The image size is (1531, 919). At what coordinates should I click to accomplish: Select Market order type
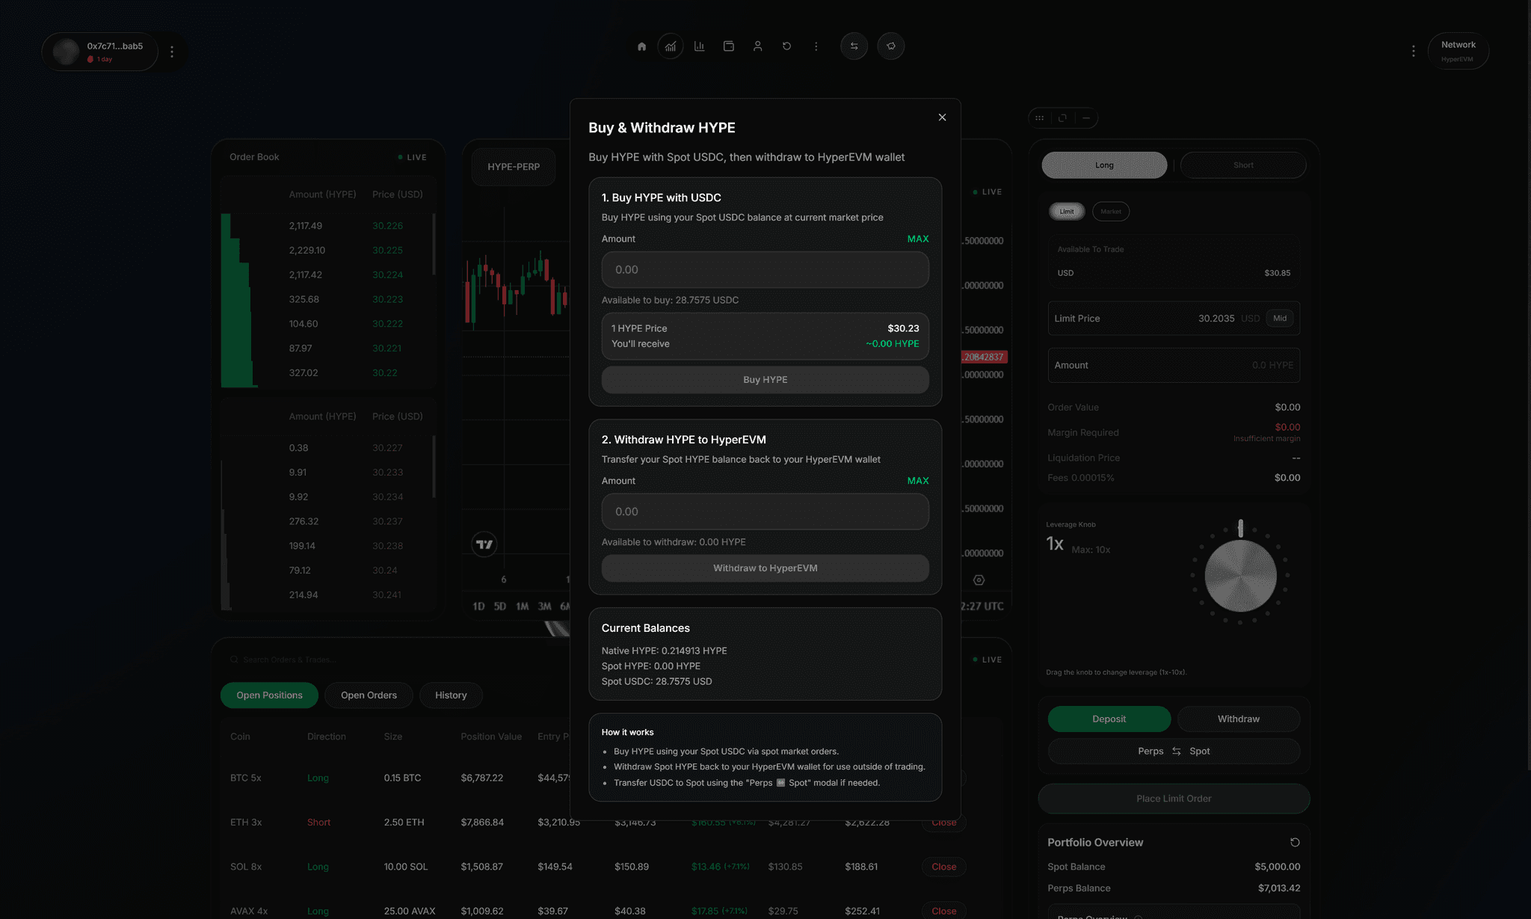(1111, 211)
